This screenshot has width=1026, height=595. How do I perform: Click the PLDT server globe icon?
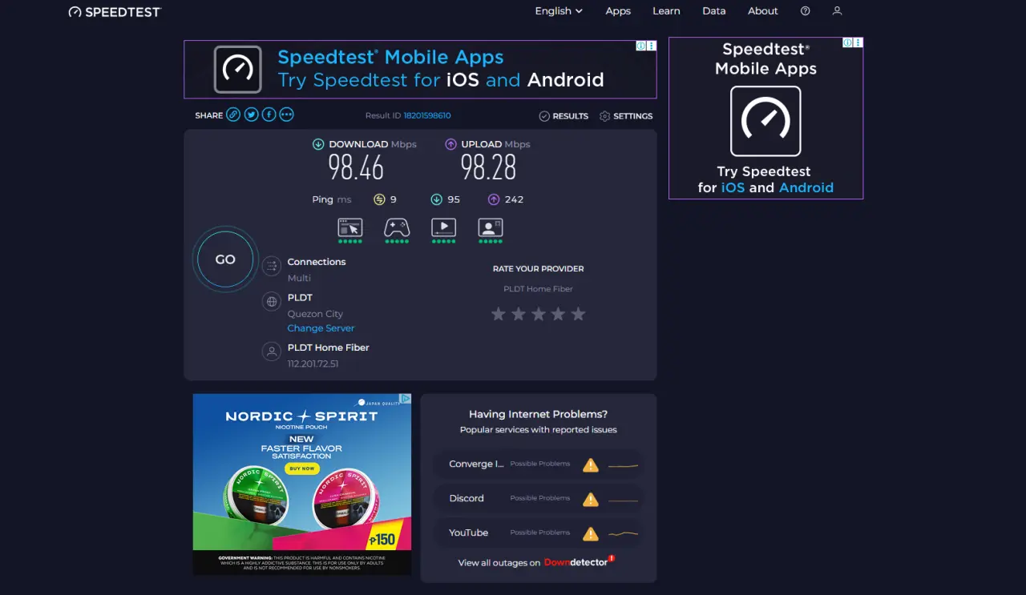[272, 302]
